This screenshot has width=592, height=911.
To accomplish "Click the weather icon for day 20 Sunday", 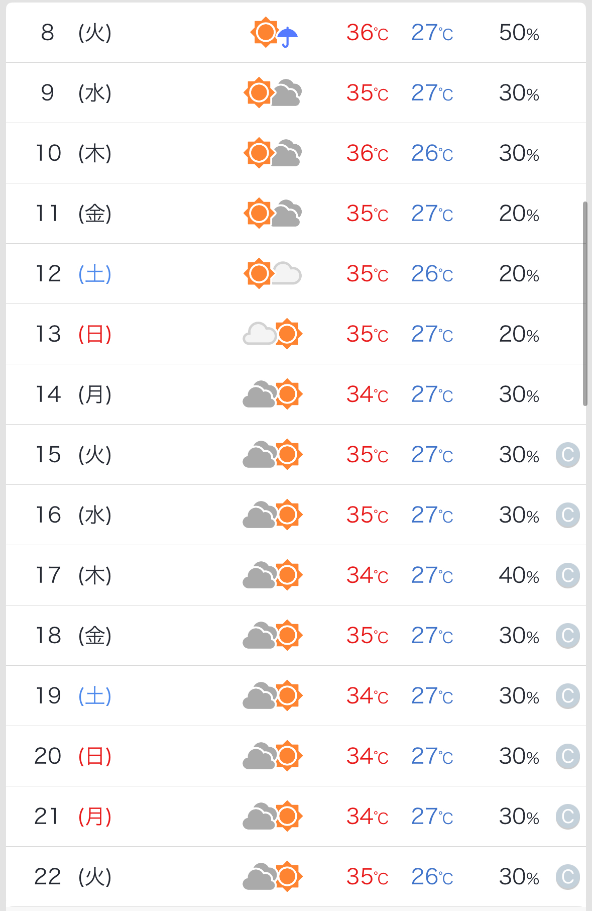I will pyautogui.click(x=273, y=756).
